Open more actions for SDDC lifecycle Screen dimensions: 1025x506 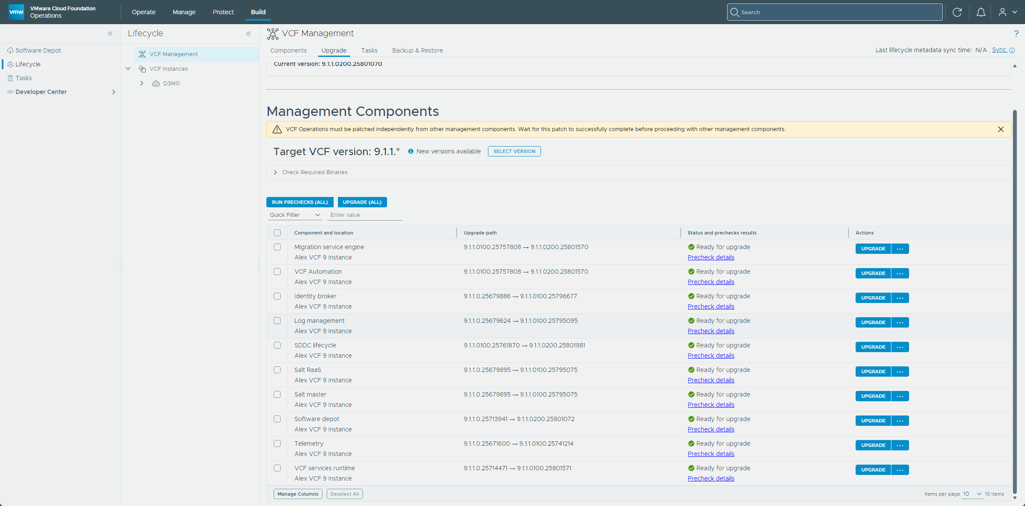900,347
